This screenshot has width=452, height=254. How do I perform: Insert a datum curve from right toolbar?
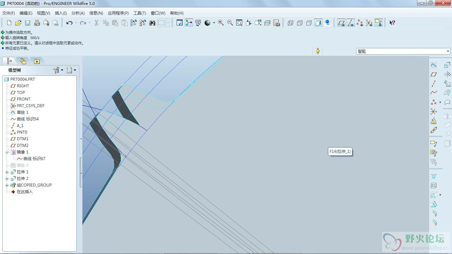(434, 93)
